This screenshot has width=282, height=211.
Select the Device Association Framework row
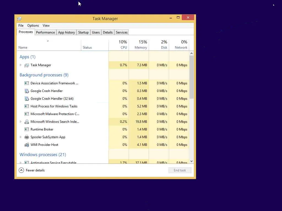[103, 83]
